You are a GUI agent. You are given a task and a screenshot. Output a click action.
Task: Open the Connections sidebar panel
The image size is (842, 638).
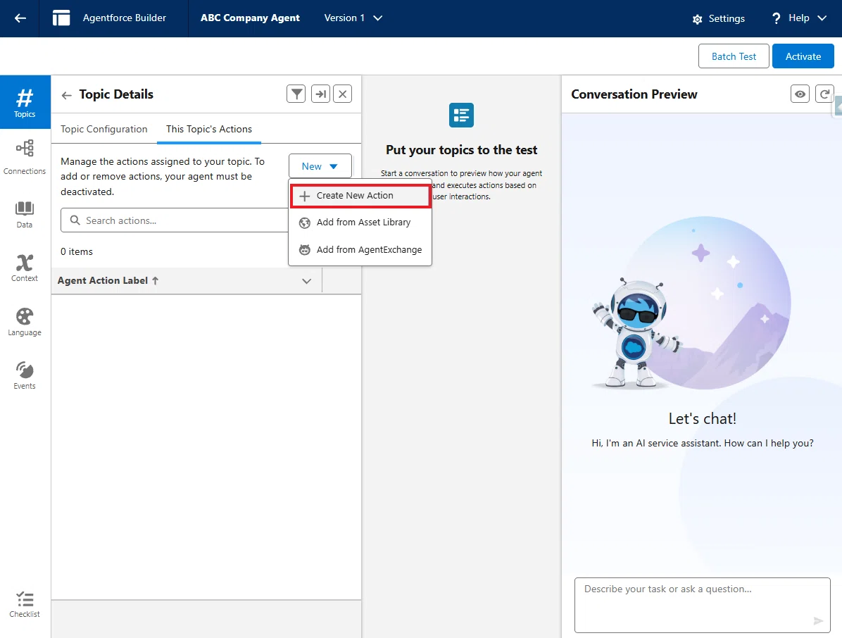(25, 156)
